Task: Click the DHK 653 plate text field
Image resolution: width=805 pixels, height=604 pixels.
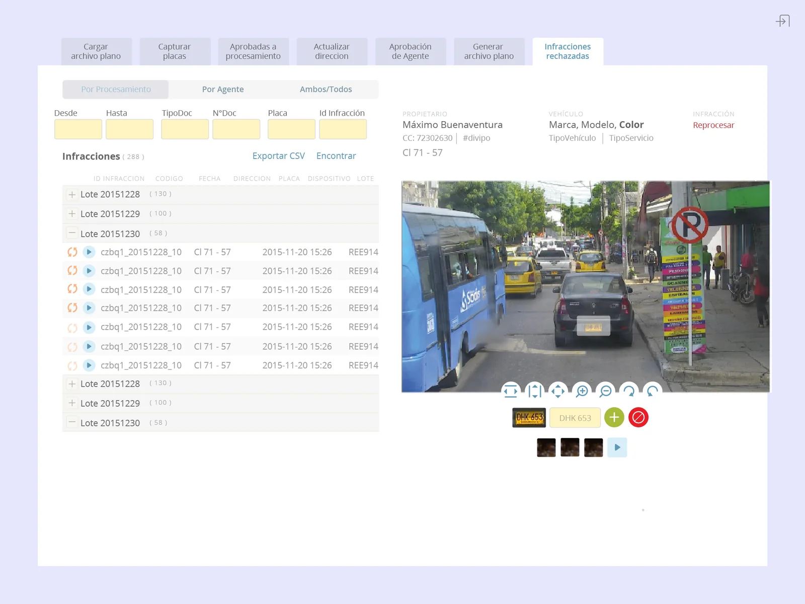Action: coord(575,418)
